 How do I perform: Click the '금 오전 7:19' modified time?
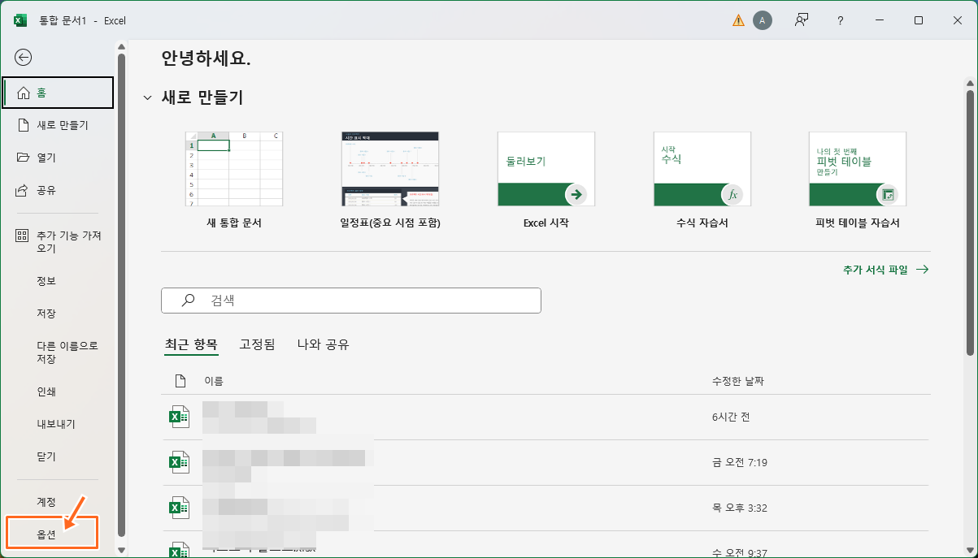740,463
